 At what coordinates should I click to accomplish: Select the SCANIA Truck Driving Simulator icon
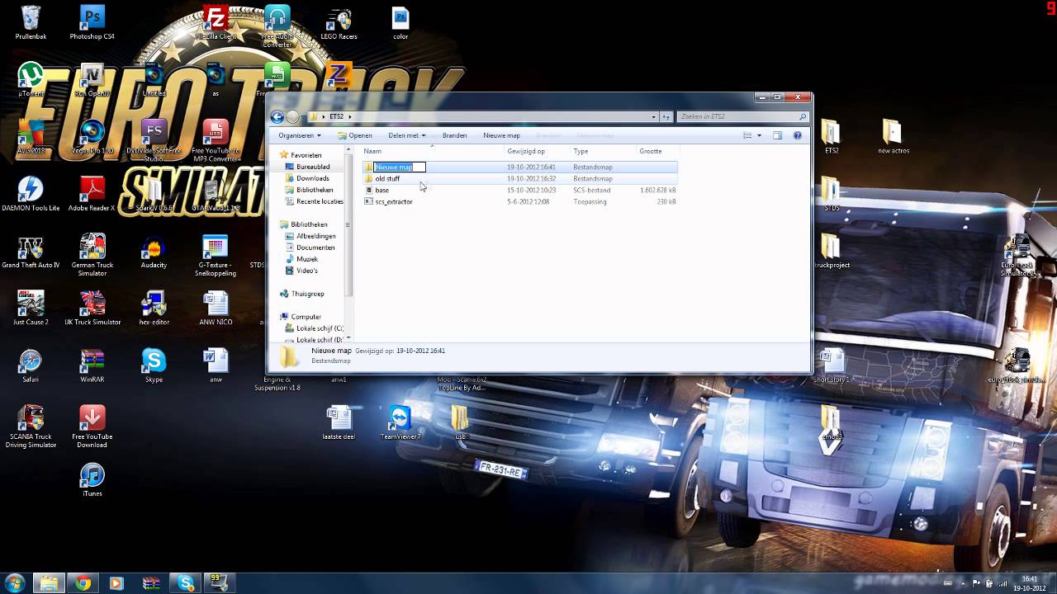(31, 426)
